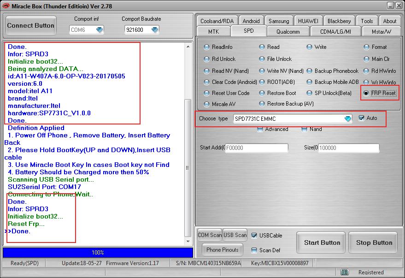
Task: Click the log line id:A11-W407A-6.0-OP-V023-20170505
Action: (66, 76)
